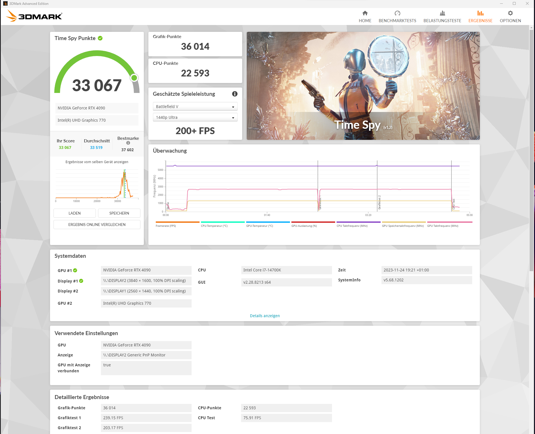Screen dimensions: 535x434
Task: Maximize the 3DMark window
Action: click(x=514, y=3)
